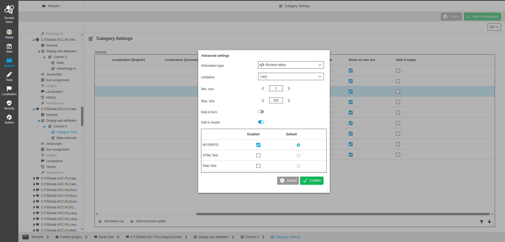Enable the Plain Text checkbox

click(258, 166)
